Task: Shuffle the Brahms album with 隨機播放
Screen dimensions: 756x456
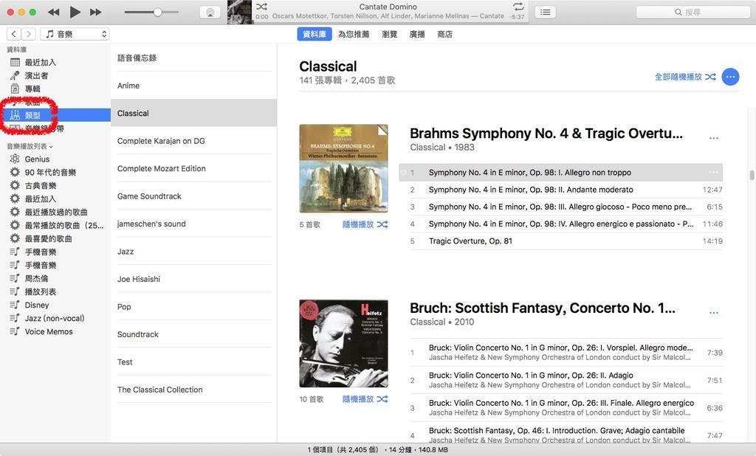Action: point(365,224)
